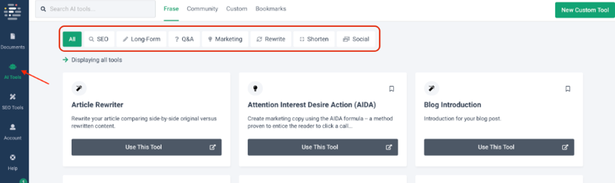Filter tools by Rewrite

coord(271,39)
